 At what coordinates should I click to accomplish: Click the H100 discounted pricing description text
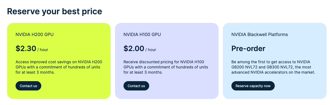[x=166, y=67]
